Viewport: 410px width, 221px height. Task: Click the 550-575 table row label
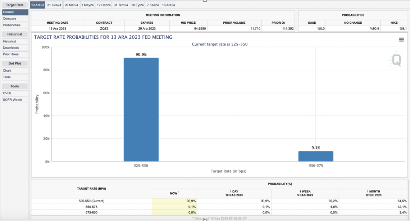click(x=91, y=207)
